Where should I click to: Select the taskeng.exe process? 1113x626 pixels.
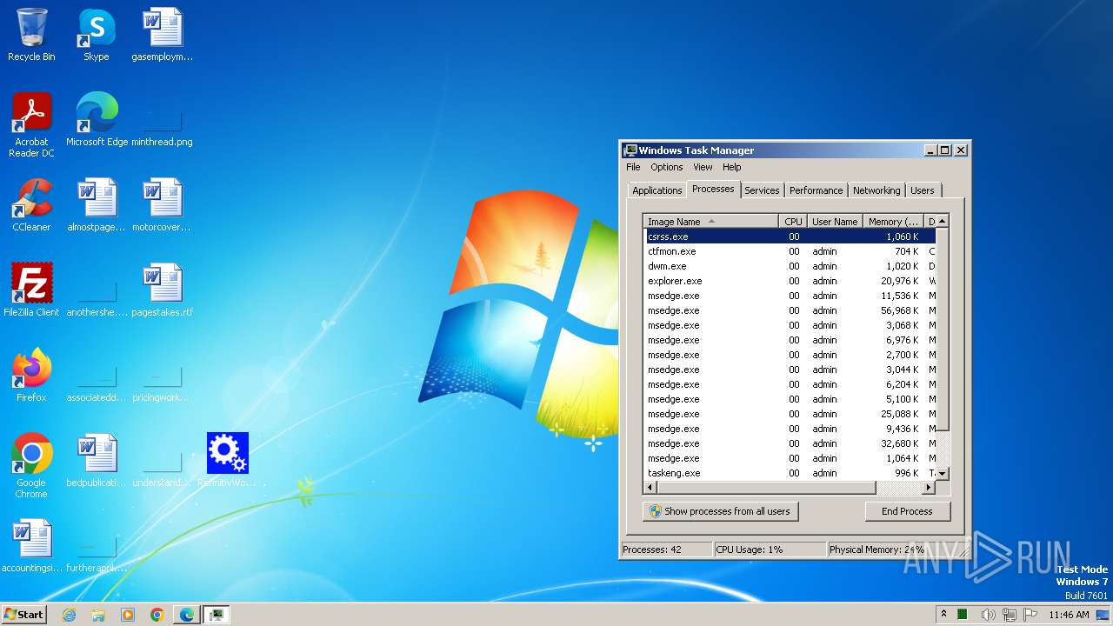pos(790,473)
